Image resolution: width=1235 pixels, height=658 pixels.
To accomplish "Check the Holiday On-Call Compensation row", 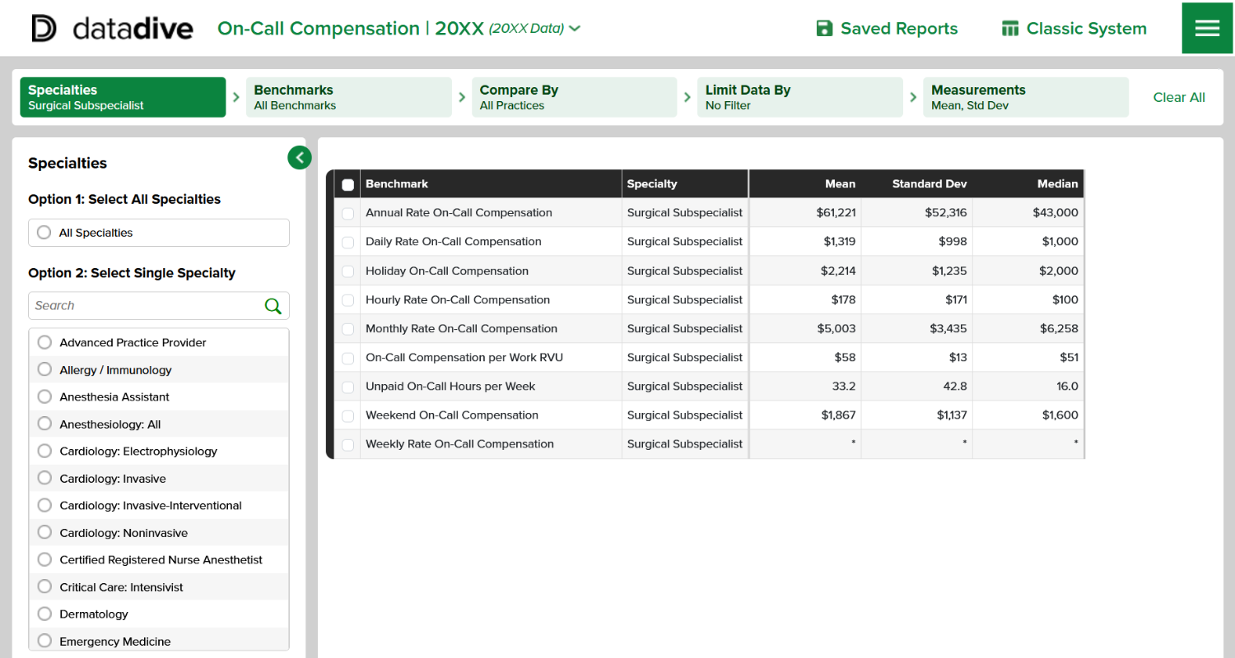I will (348, 271).
